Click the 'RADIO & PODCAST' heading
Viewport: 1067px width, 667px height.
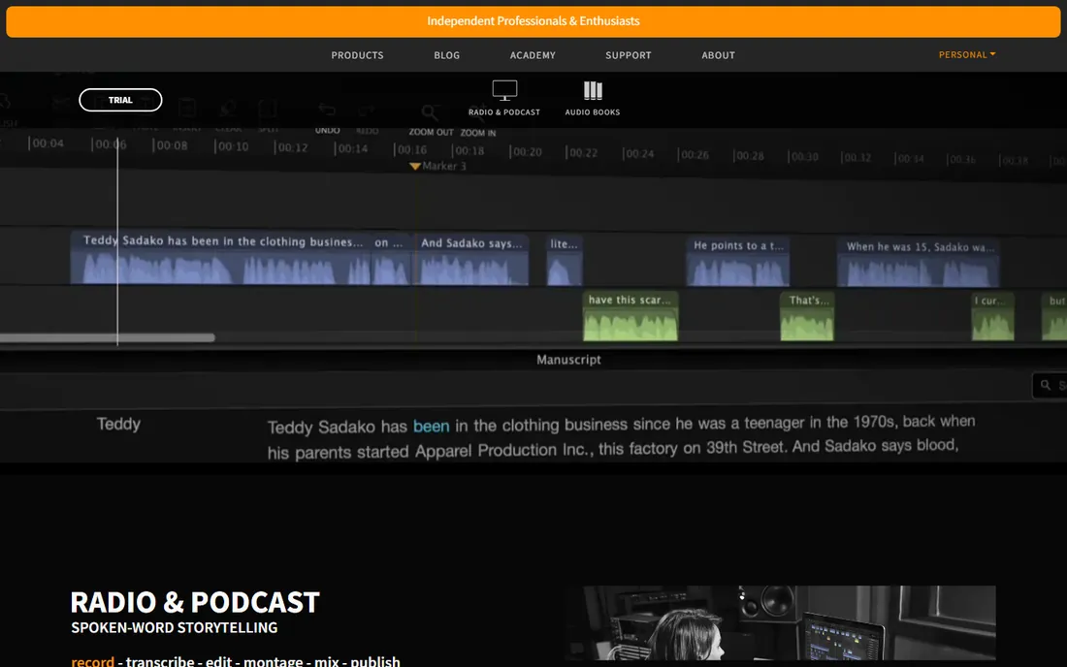point(195,602)
